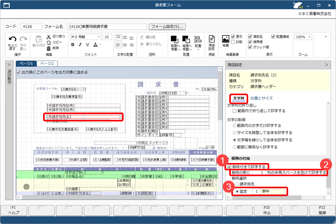
Task: Click the delete (削除) trash icon
Action: [49, 48]
